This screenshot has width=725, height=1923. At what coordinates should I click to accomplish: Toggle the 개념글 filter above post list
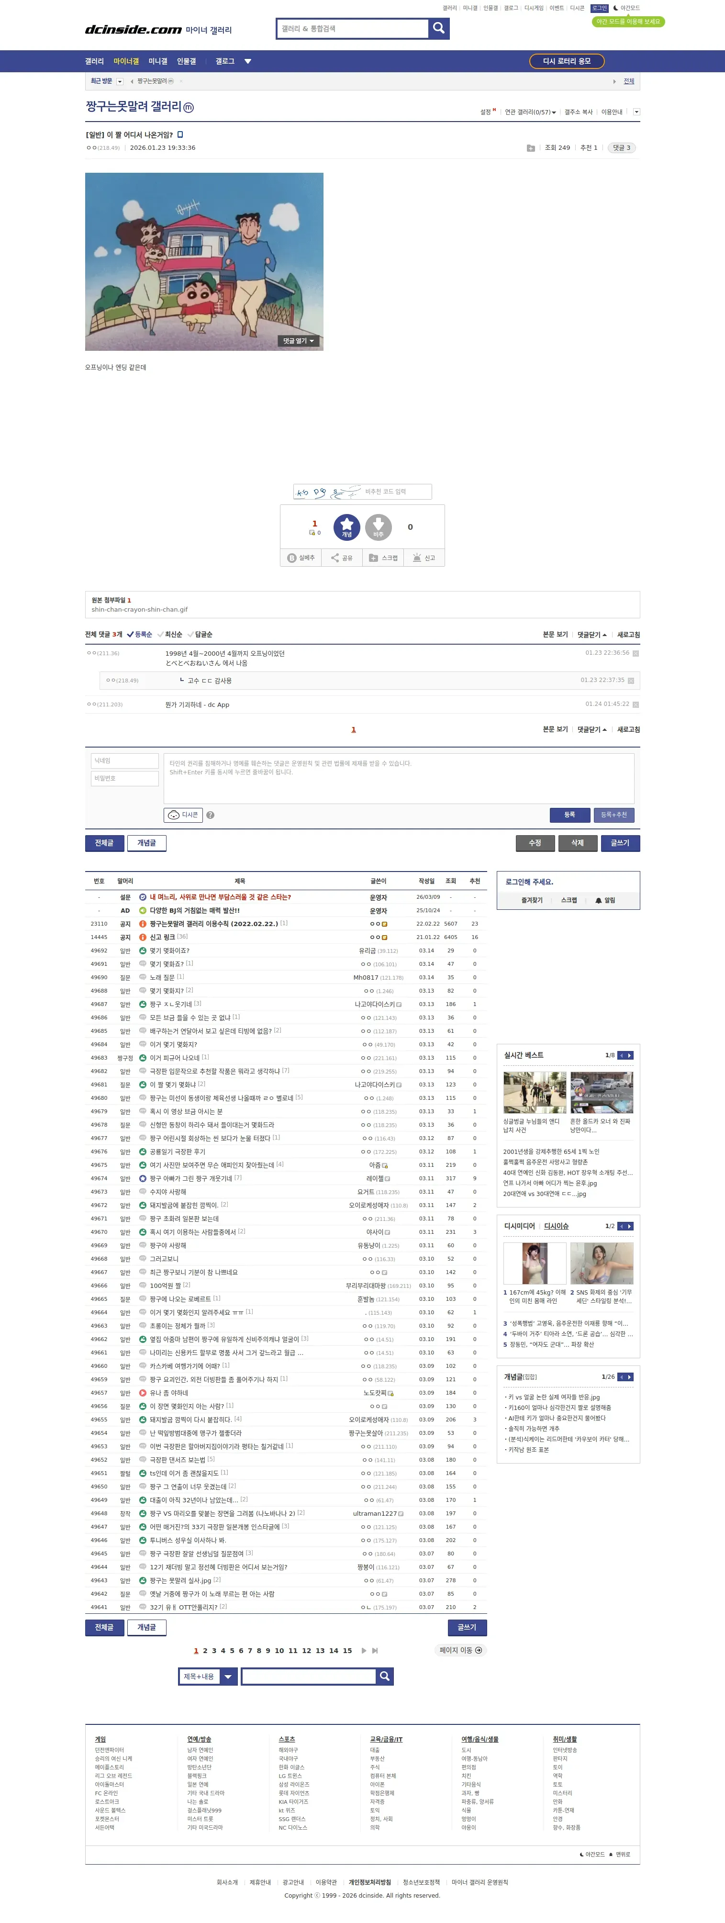click(x=146, y=843)
